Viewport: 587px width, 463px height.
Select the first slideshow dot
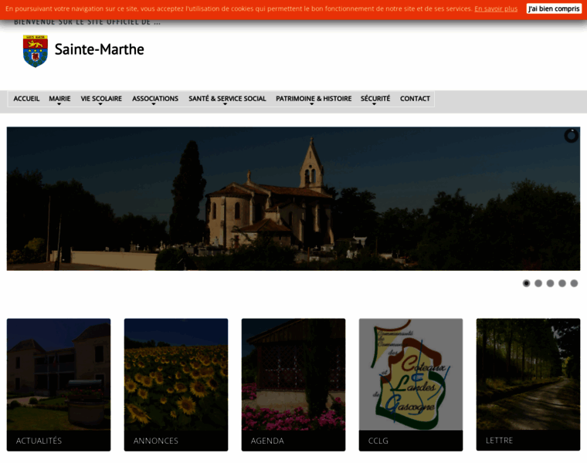tap(526, 283)
